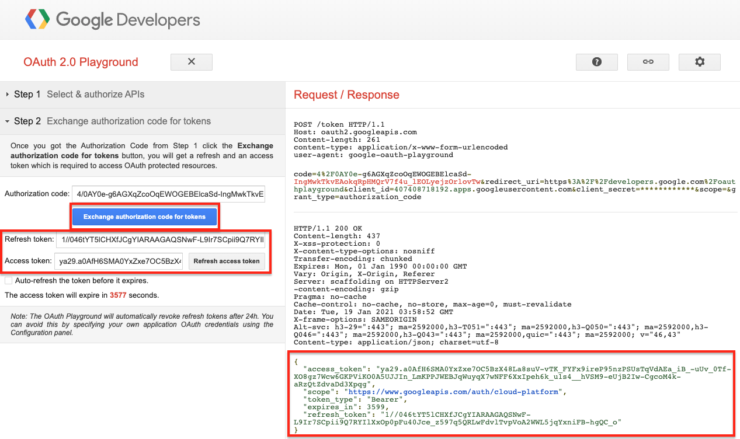Click the "HTTP/1.1 200 OK" status line
Viewport: 740px width, 439px height.
[328, 228]
